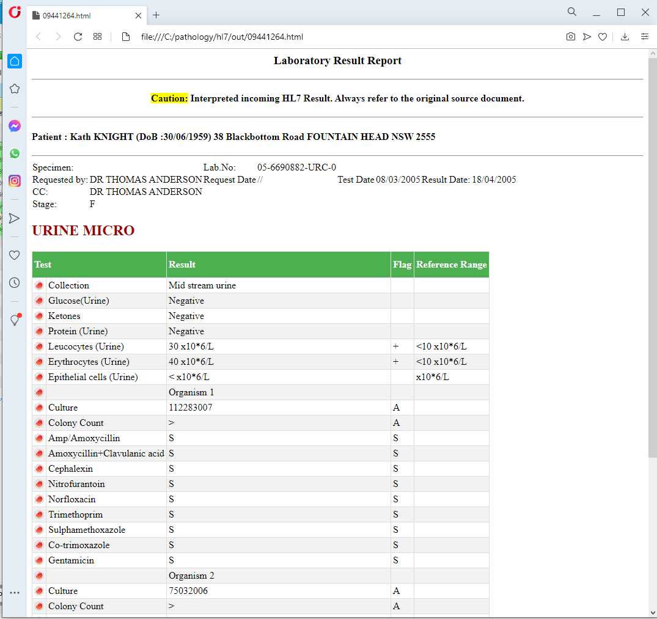Click Epithelial cells (Urine) label
Viewport: 657px width, 619px height.
[x=93, y=377]
